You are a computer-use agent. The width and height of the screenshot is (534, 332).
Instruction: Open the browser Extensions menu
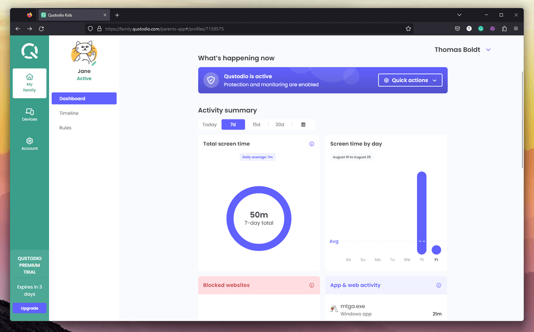[x=505, y=29]
